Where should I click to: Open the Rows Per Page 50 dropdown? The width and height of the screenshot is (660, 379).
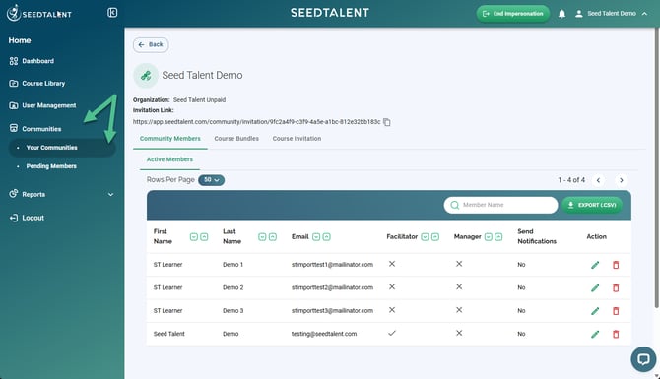pos(212,180)
